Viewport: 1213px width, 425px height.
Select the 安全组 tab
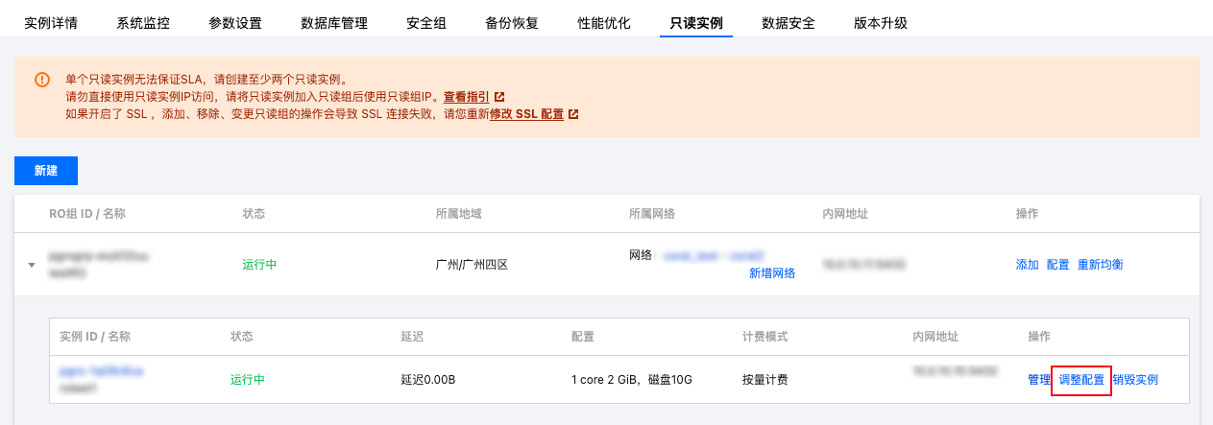click(x=426, y=23)
